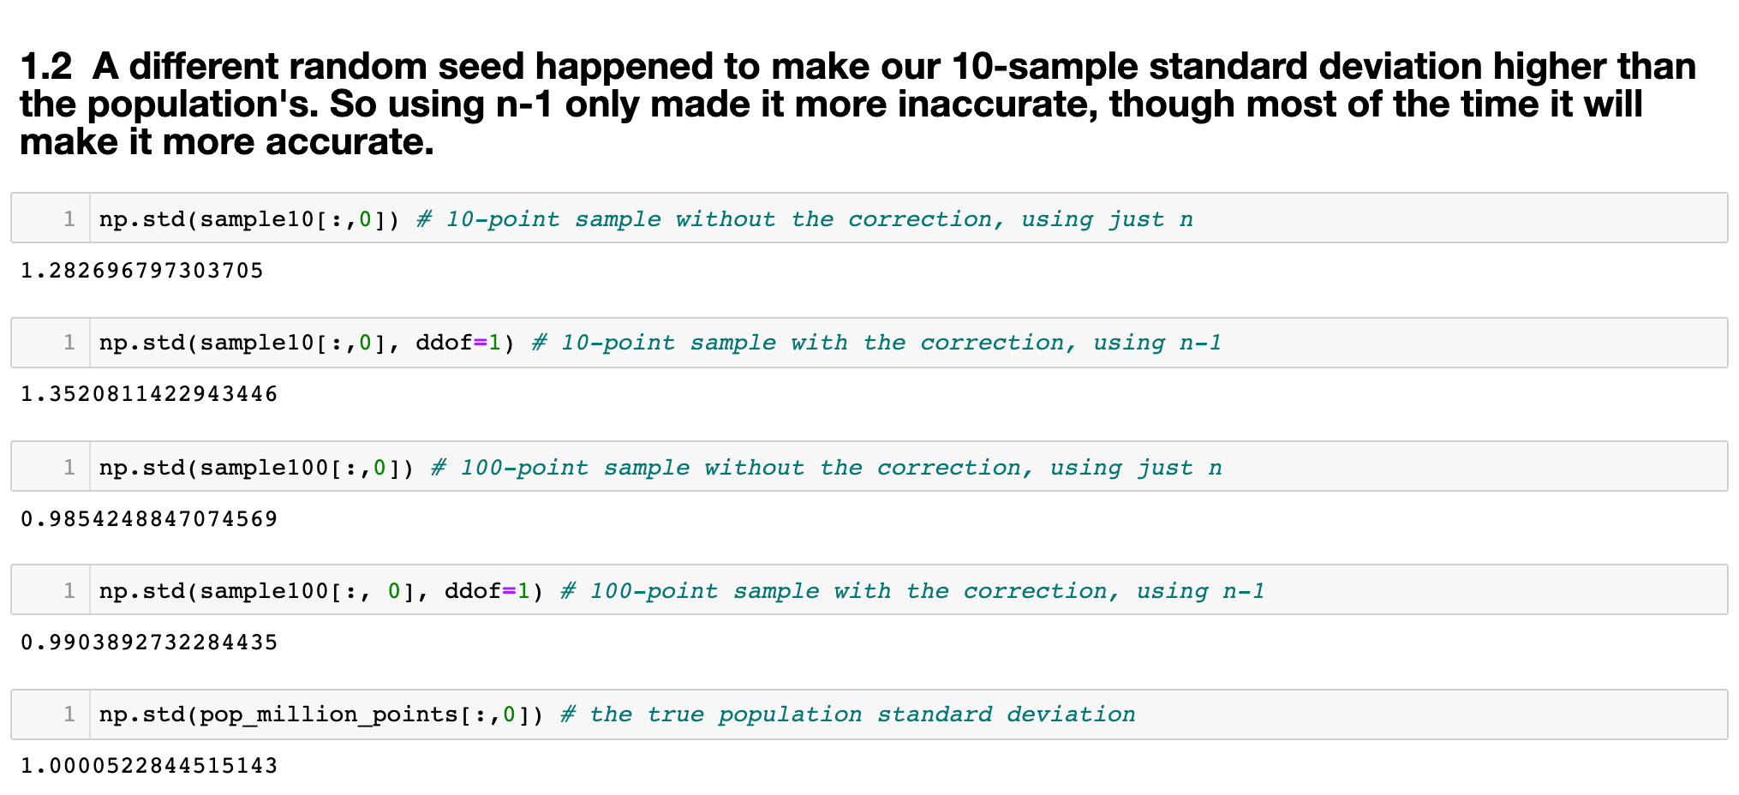Screen dimensions: 1739x795
Task: Click the section 1.2 markdown heading
Action: click(857, 104)
